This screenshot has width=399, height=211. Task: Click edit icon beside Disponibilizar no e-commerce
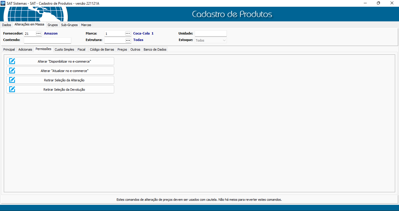12,61
